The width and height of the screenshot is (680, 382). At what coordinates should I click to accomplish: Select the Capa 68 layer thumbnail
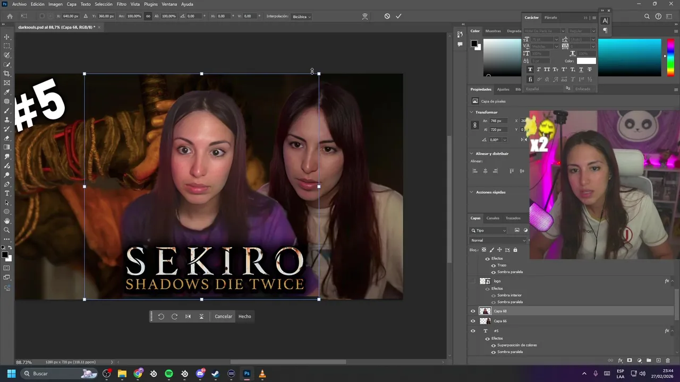[485, 311]
